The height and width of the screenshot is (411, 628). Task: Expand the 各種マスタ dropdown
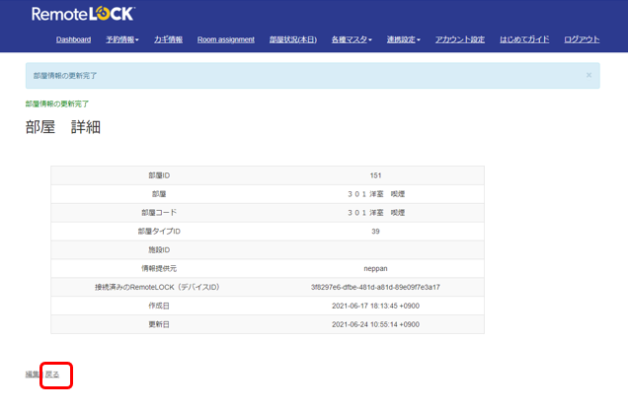pos(352,39)
